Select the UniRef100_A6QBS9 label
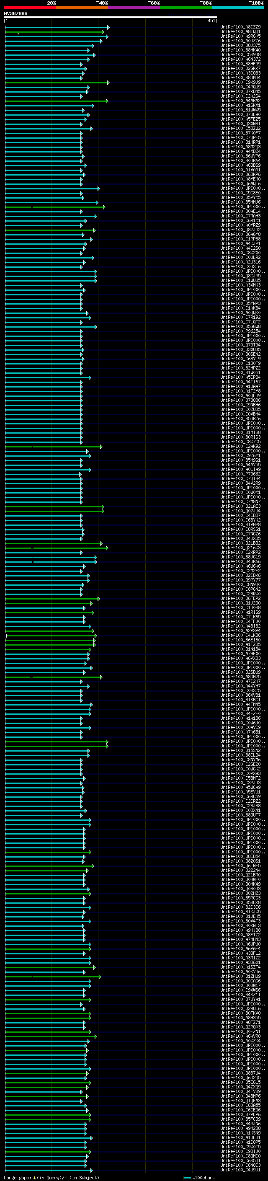The width and height of the screenshot is (268, 1181). click(240, 165)
